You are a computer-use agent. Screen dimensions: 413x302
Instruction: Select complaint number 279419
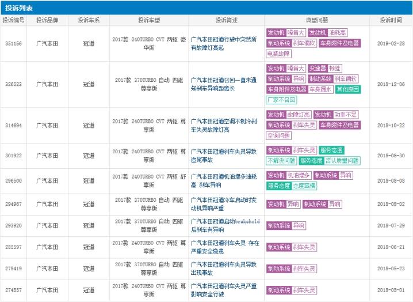[13, 269]
